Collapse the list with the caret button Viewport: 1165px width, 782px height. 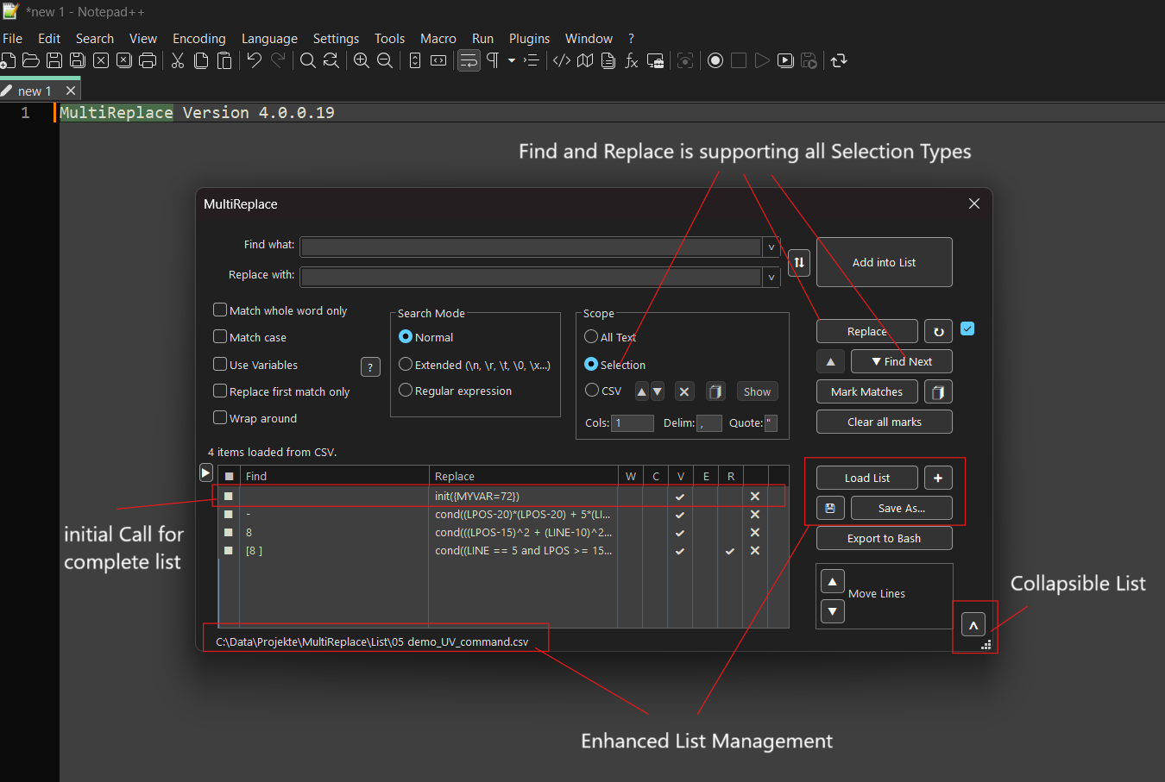(x=973, y=626)
